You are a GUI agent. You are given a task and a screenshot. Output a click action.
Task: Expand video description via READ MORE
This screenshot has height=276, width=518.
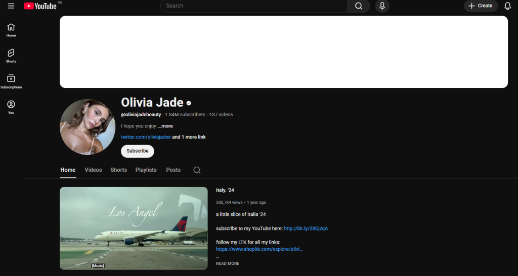click(228, 263)
